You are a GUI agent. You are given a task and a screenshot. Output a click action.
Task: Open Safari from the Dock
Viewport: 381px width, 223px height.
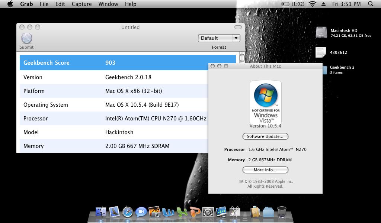click(x=128, y=212)
